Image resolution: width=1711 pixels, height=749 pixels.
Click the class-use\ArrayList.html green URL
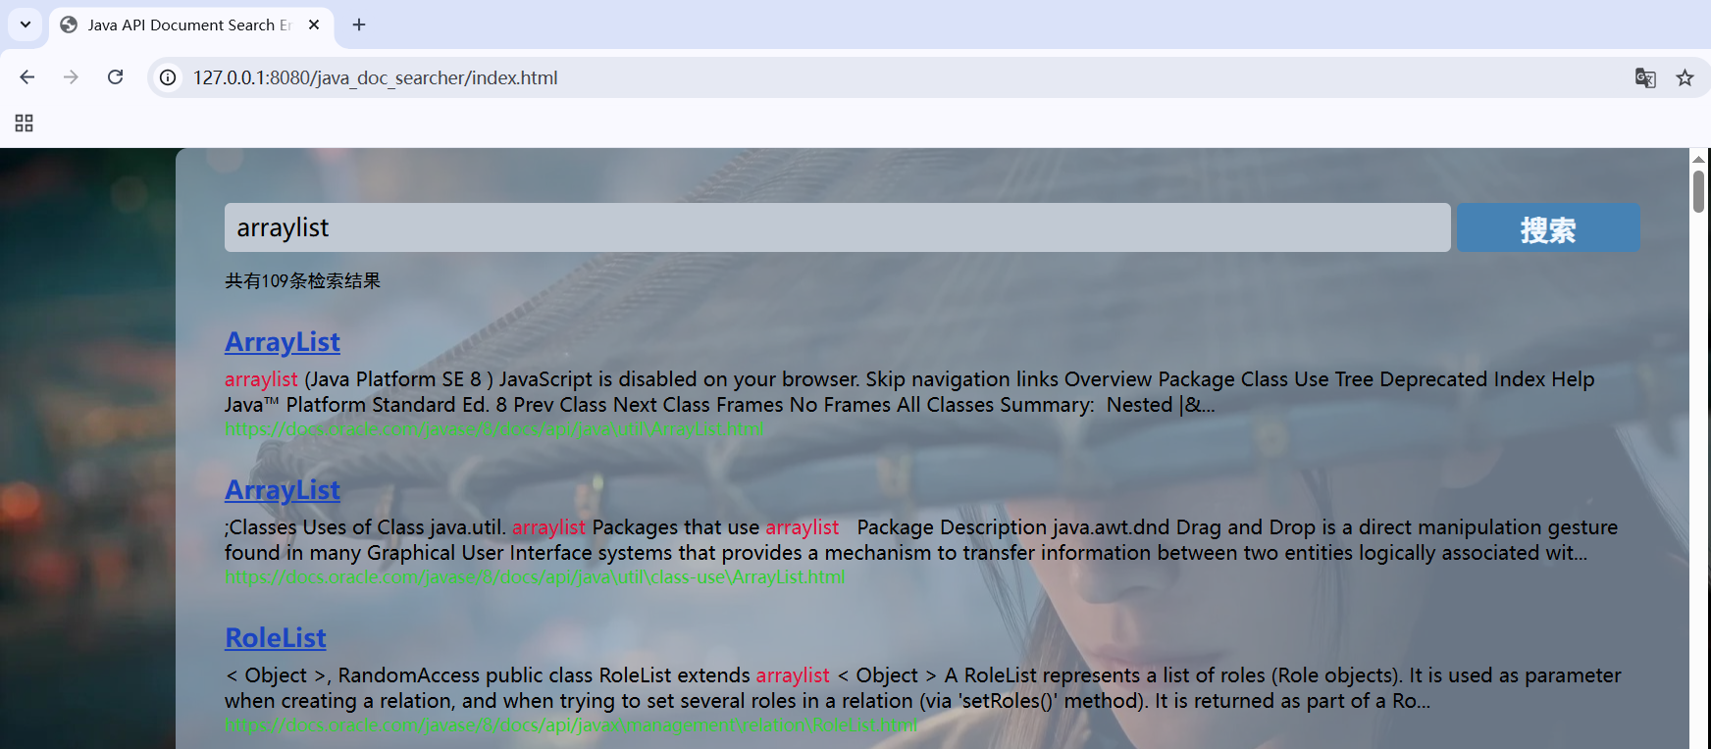pyautogui.click(x=535, y=576)
